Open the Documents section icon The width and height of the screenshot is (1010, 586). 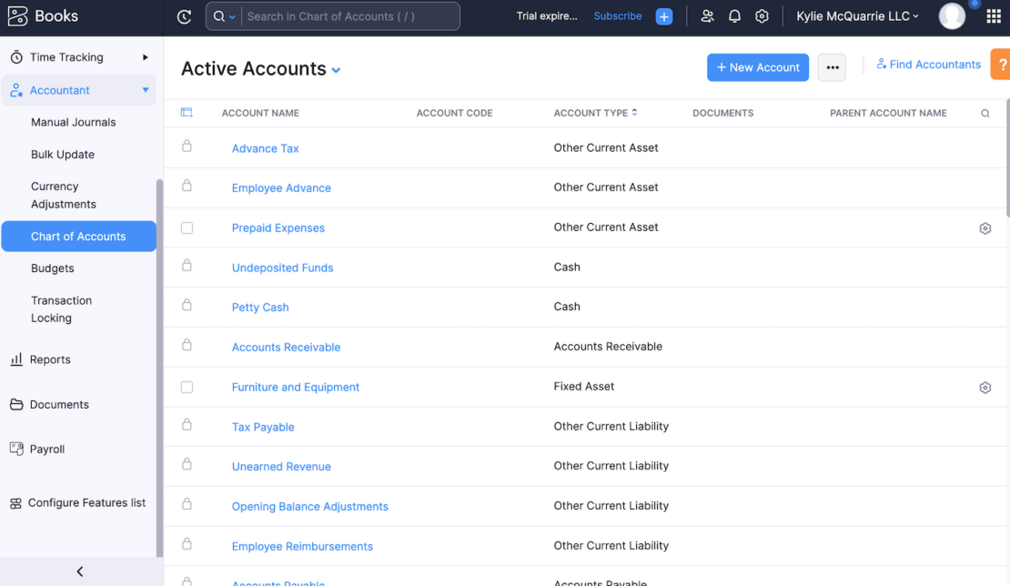coord(16,404)
